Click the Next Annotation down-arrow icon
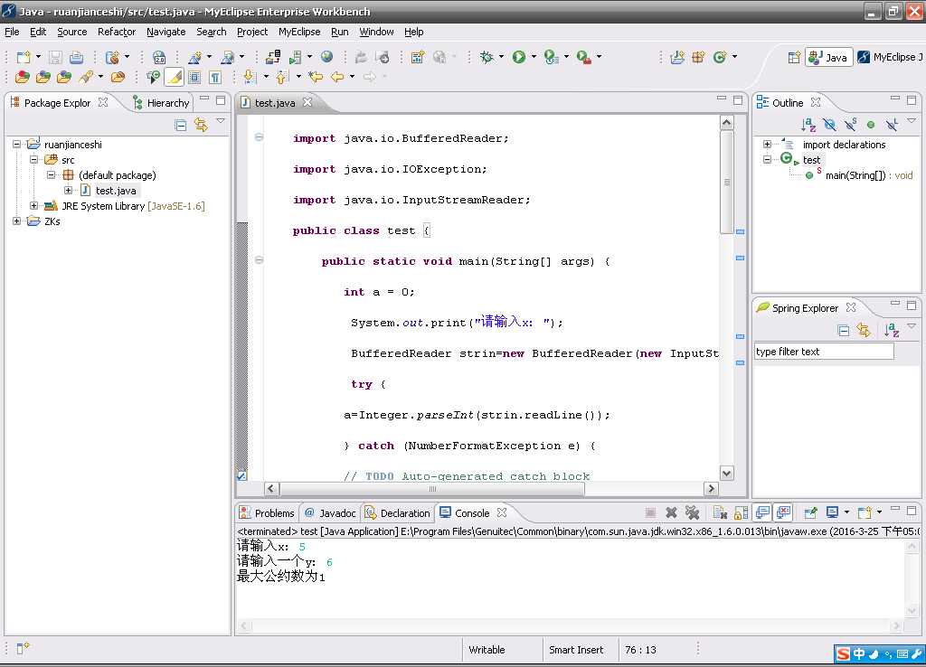 [x=250, y=77]
